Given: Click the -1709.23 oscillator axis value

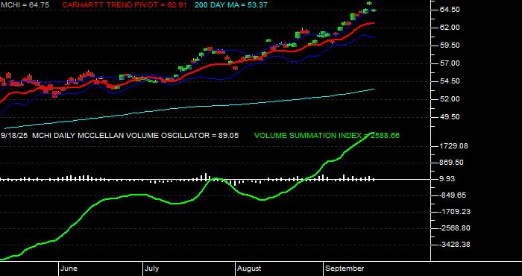Looking at the screenshot, I should point(455,212).
